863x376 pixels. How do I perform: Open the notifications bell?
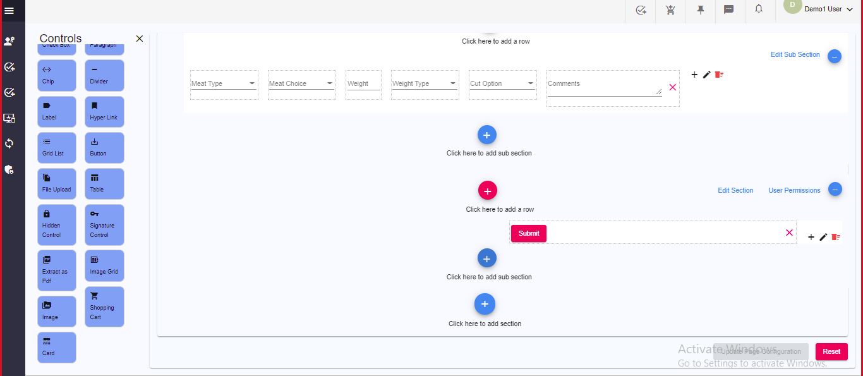coord(759,9)
